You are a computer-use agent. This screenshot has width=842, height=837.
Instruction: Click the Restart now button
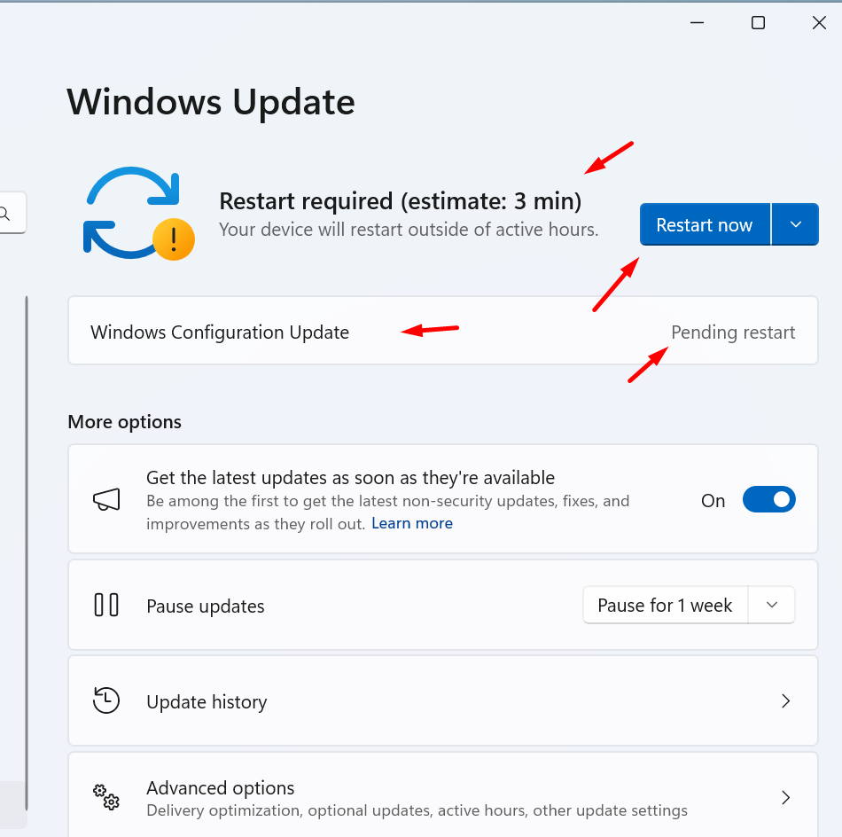coord(705,224)
